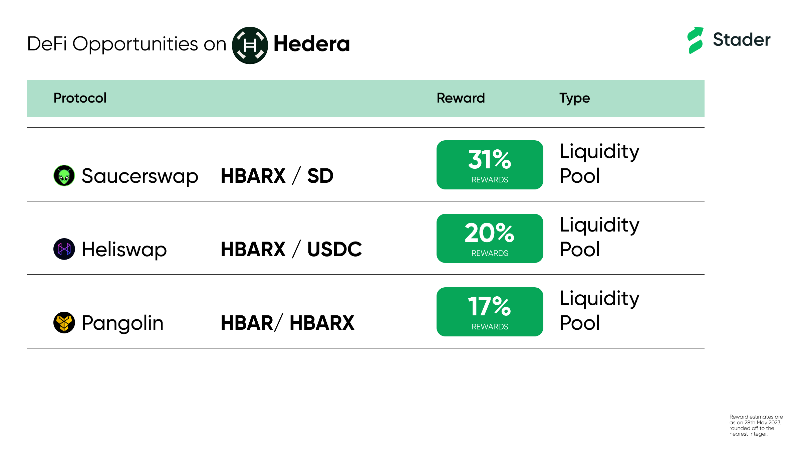Click the Hedera title text

tap(312, 44)
